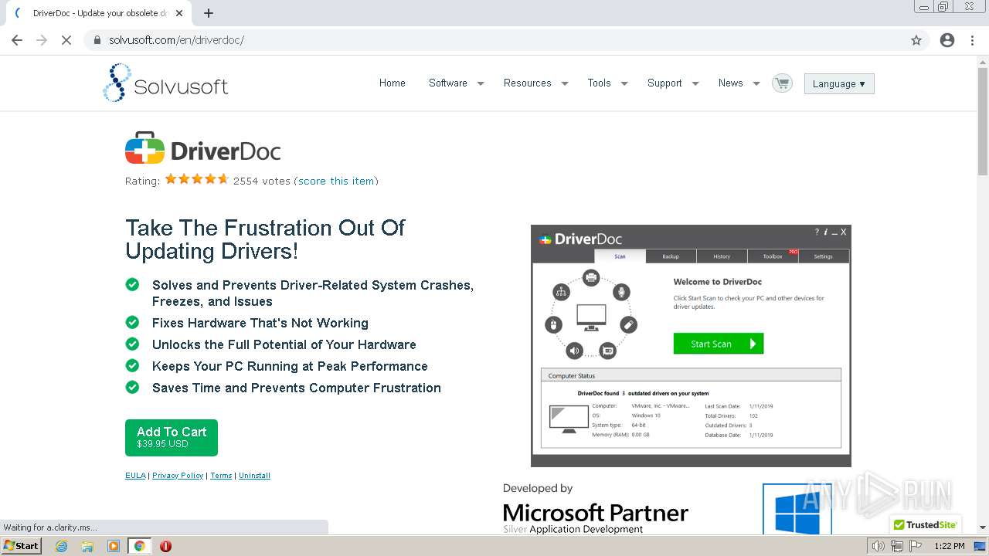Expand the News menu arrow
The width and height of the screenshot is (989, 556).
756,83
